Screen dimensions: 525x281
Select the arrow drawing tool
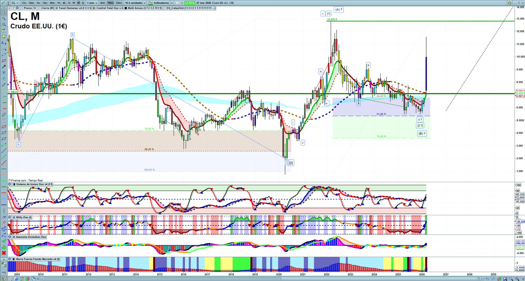point(4,66)
